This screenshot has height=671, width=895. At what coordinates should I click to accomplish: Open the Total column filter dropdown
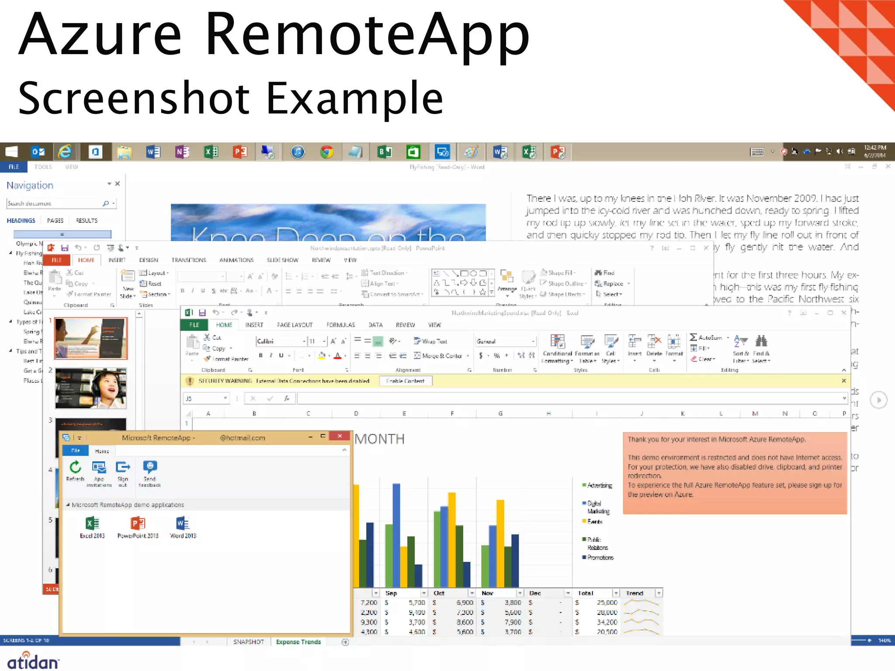tap(616, 593)
